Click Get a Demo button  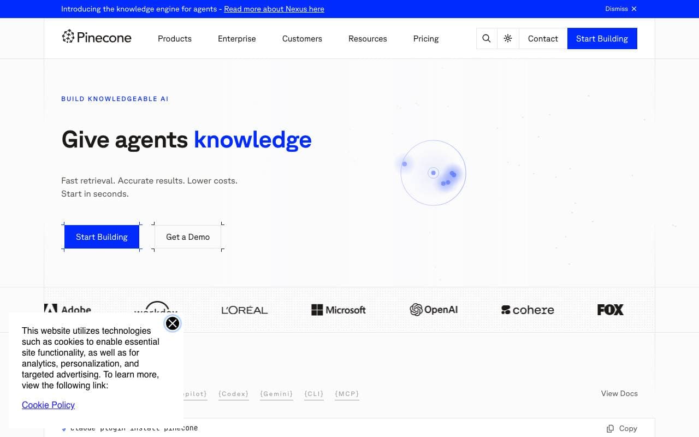click(188, 237)
